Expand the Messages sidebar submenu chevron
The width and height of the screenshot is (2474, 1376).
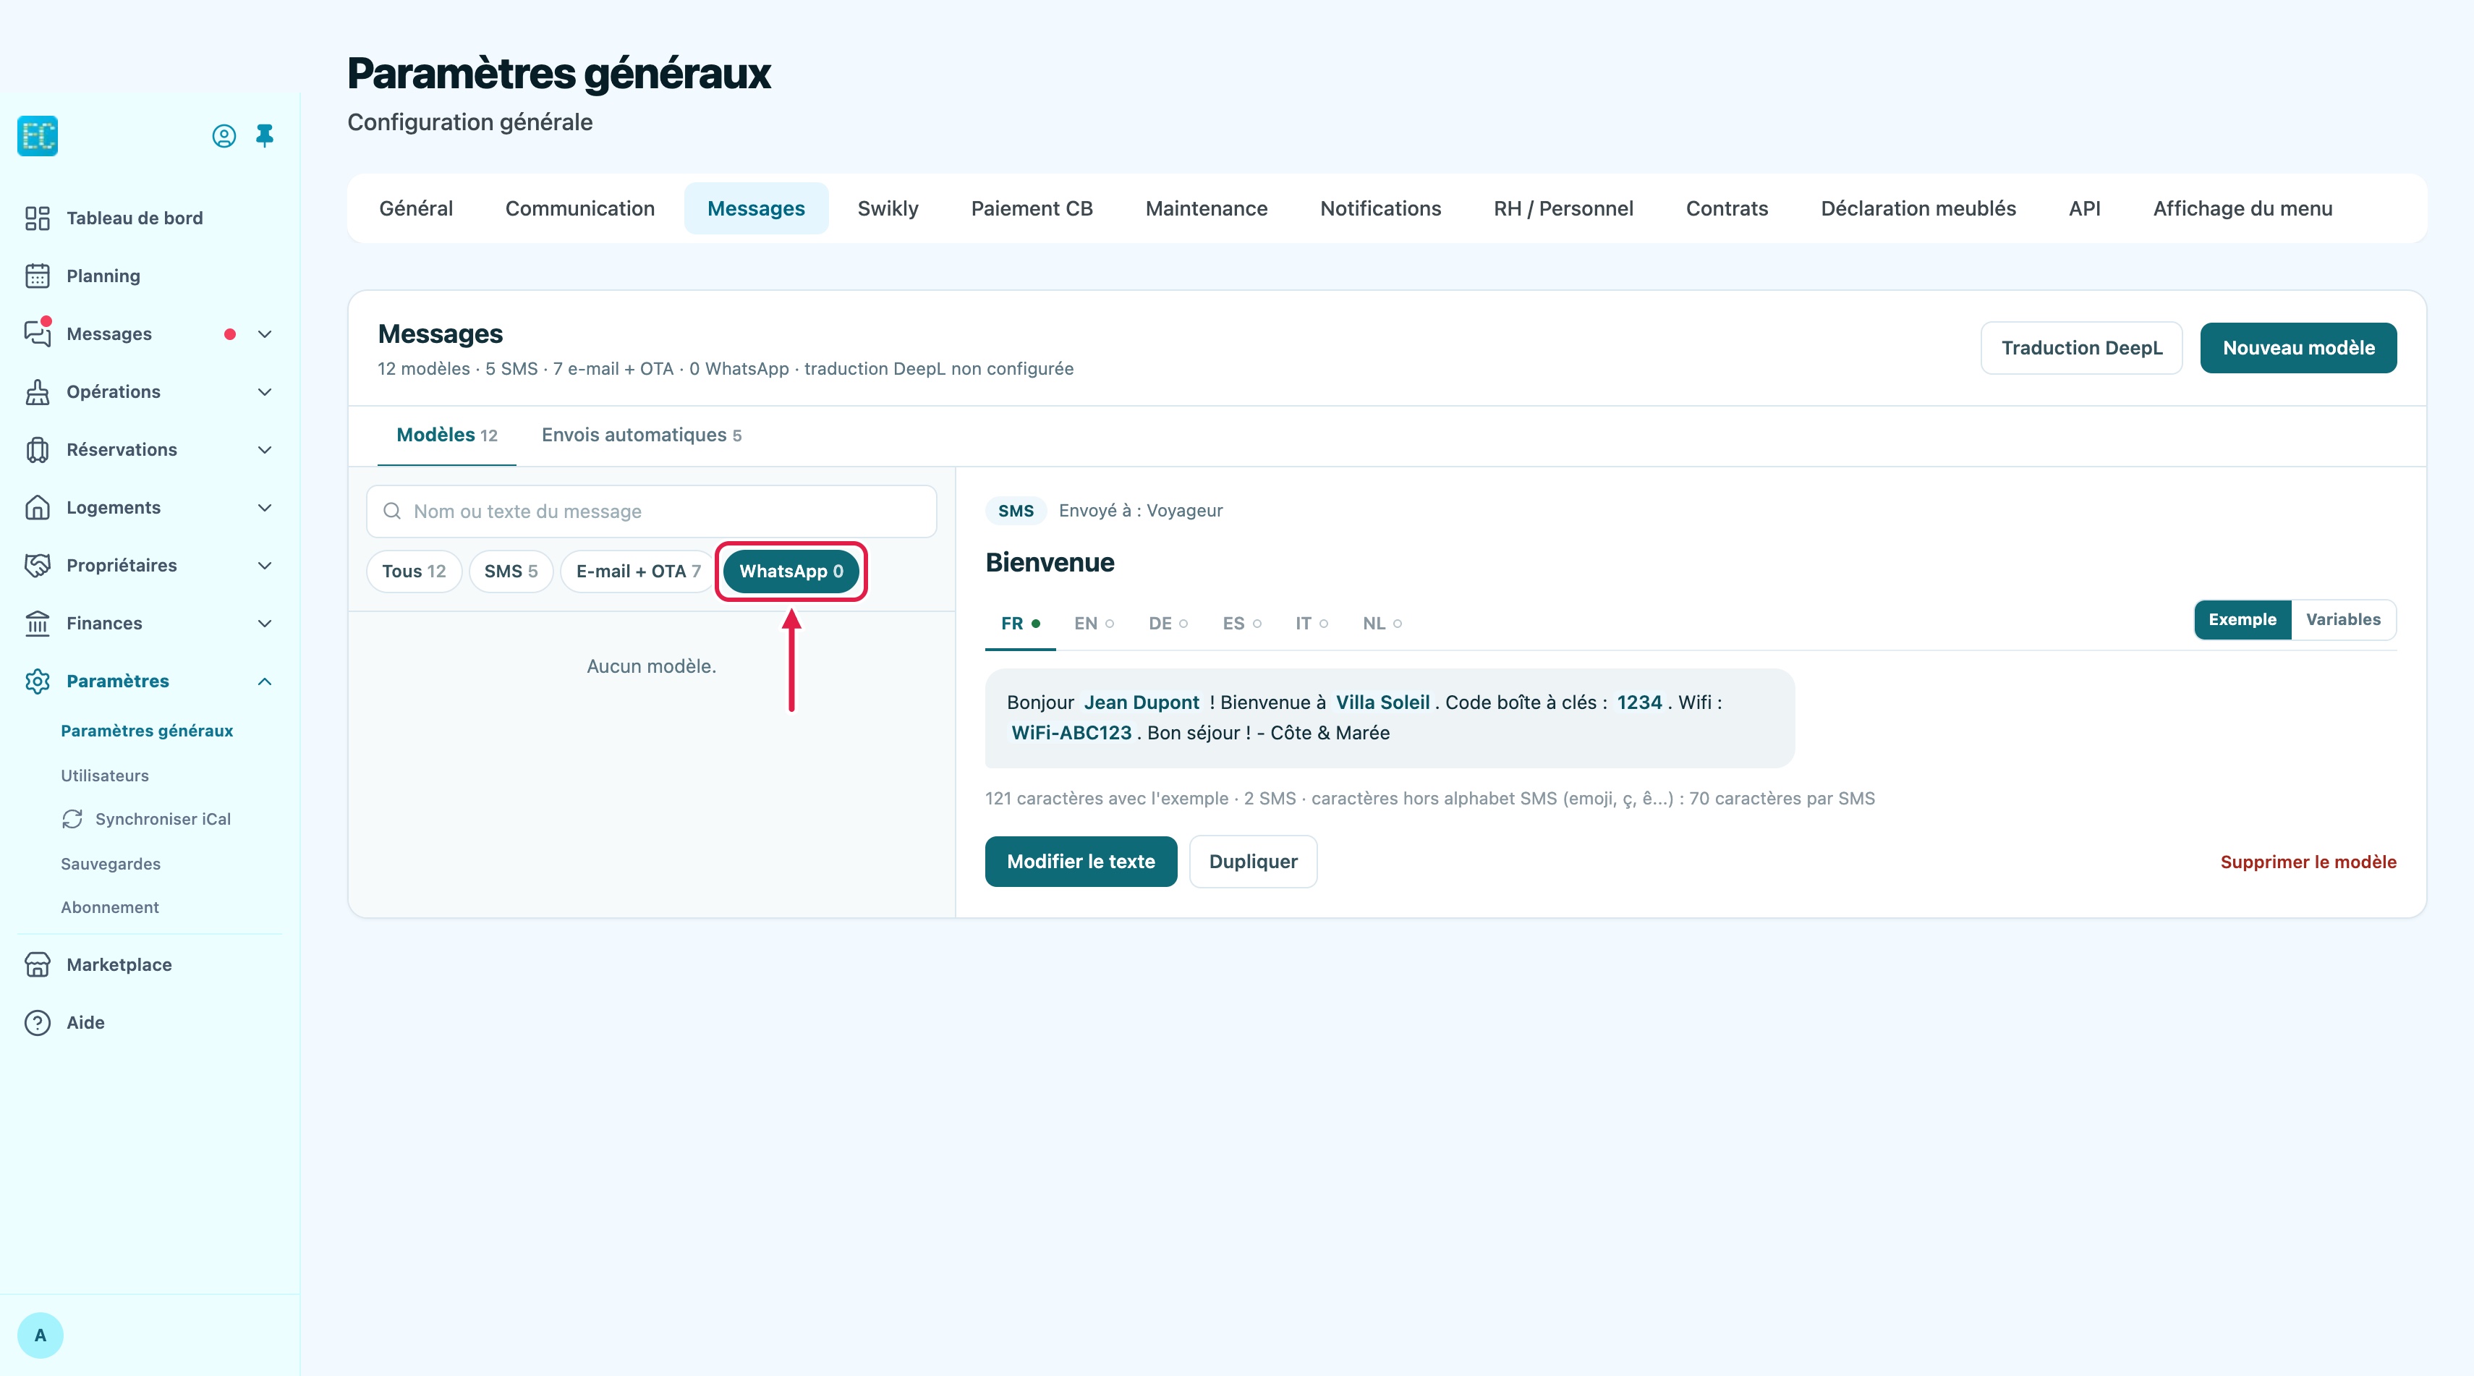pyautogui.click(x=265, y=334)
